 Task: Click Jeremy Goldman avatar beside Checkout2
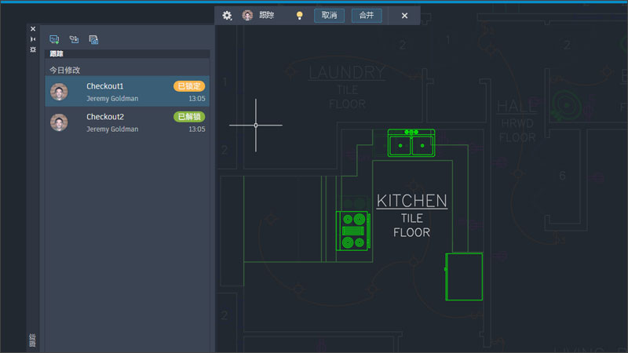59,122
